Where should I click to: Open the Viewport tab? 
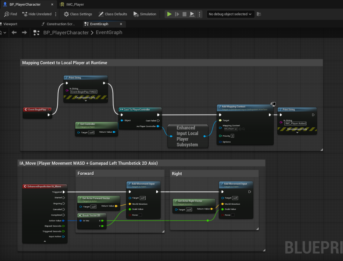coord(10,24)
